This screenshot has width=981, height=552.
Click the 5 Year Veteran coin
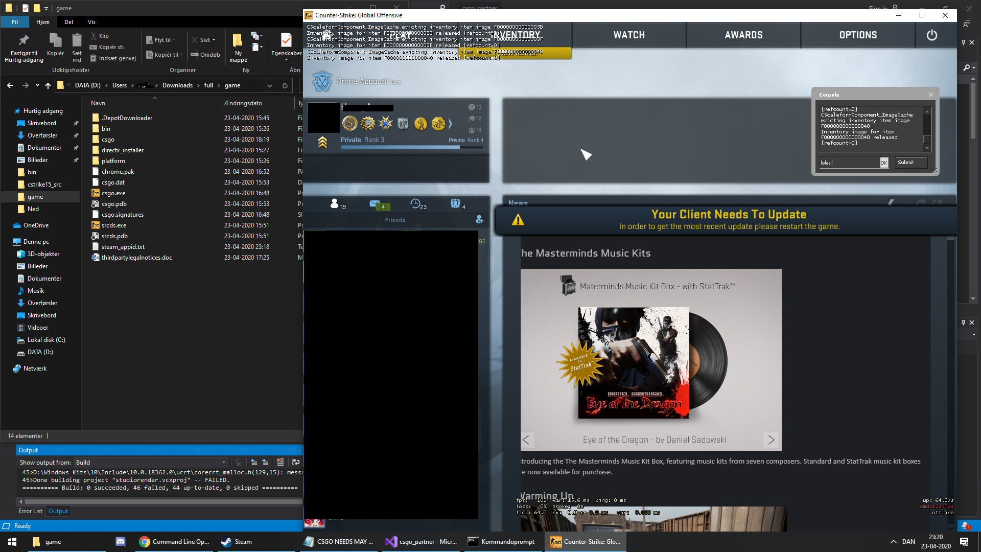coord(349,123)
